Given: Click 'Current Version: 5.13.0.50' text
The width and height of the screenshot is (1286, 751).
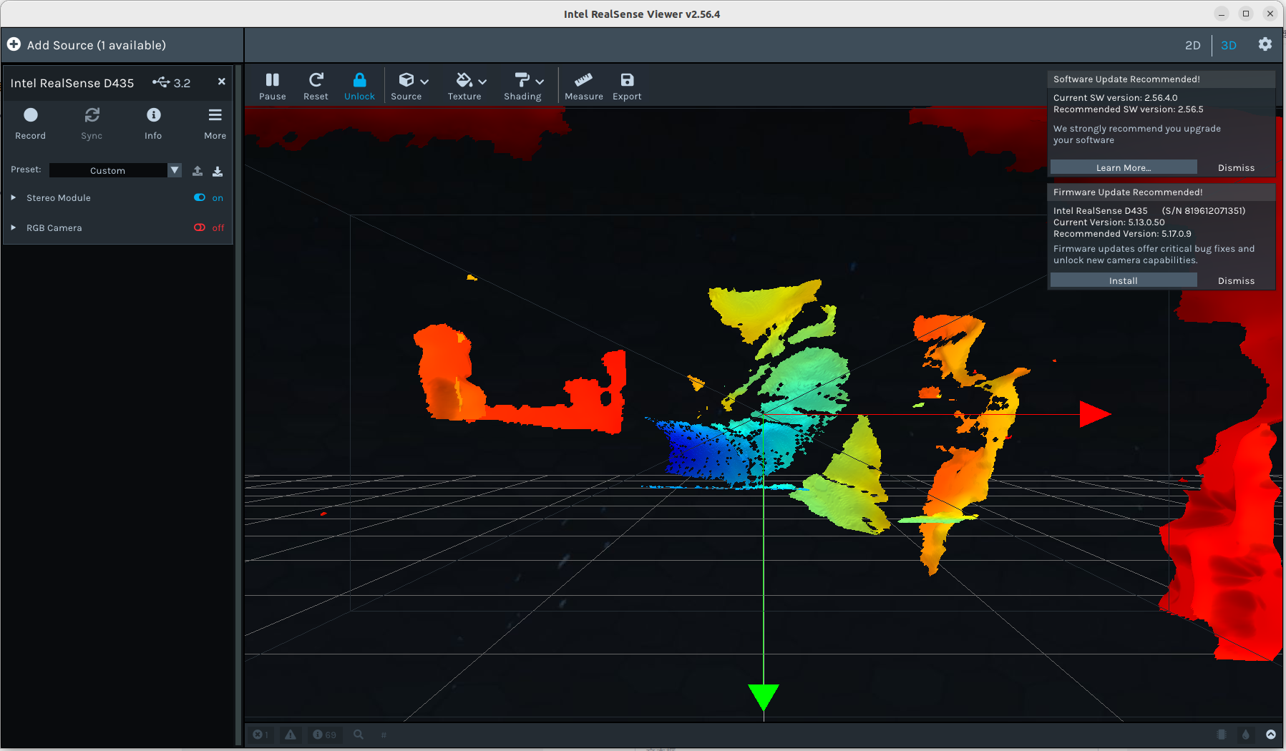Looking at the screenshot, I should click(x=1109, y=222).
